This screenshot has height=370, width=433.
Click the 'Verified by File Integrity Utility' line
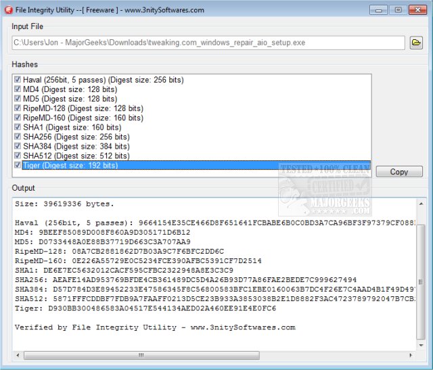[x=155, y=327]
